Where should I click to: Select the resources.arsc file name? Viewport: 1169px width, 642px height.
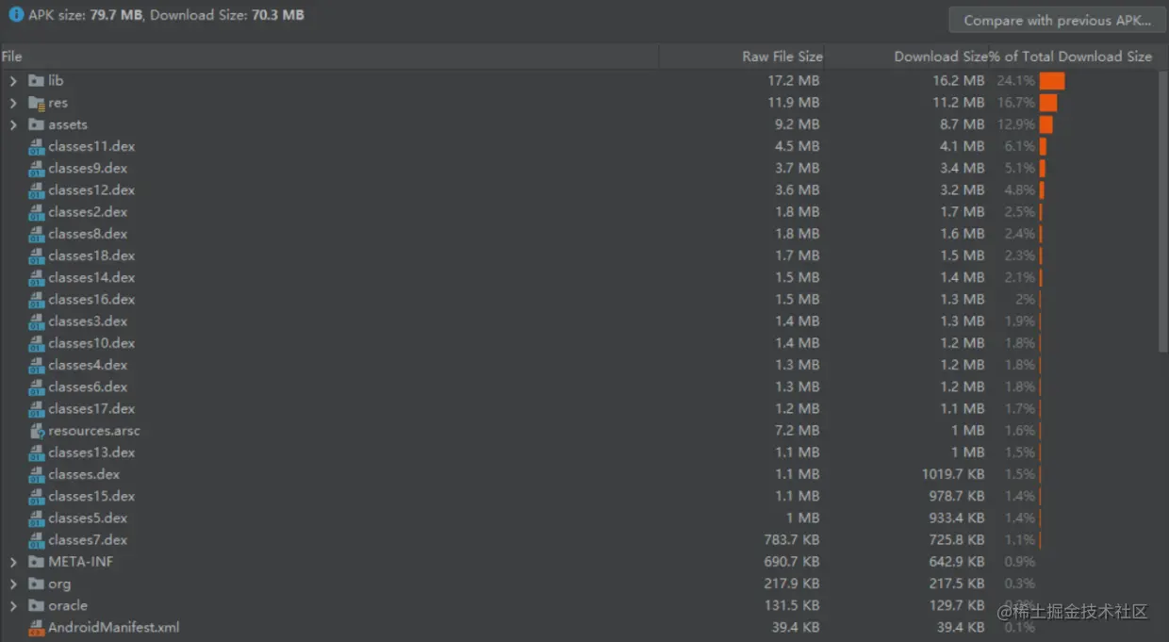(x=94, y=431)
